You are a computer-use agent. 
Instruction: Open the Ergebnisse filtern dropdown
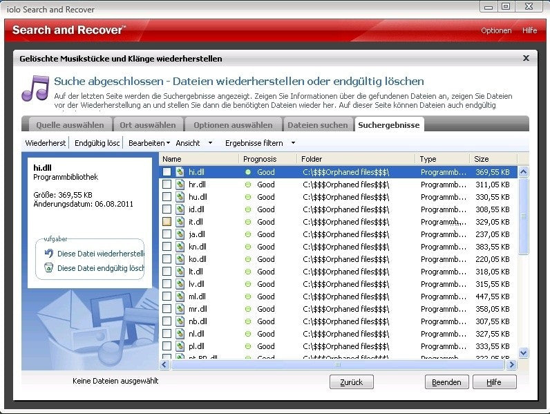click(260, 143)
